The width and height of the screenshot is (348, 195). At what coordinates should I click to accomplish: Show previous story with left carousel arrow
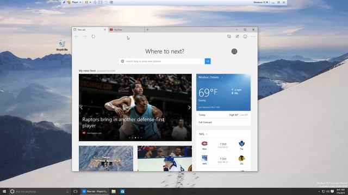click(82, 107)
